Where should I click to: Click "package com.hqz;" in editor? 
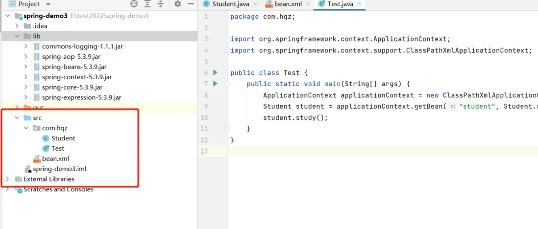click(x=263, y=17)
